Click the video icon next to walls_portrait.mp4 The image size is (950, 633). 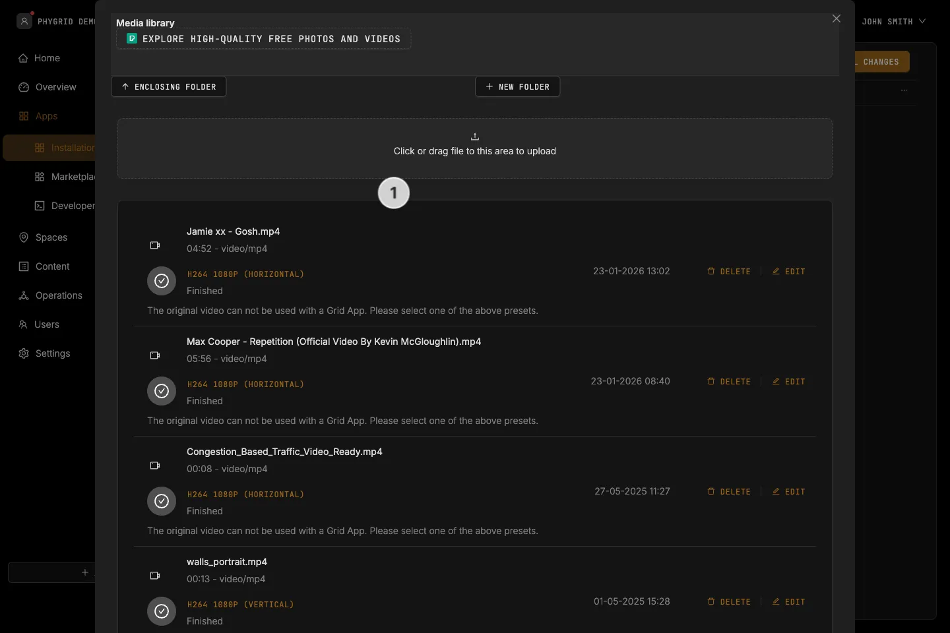pyautogui.click(x=155, y=576)
